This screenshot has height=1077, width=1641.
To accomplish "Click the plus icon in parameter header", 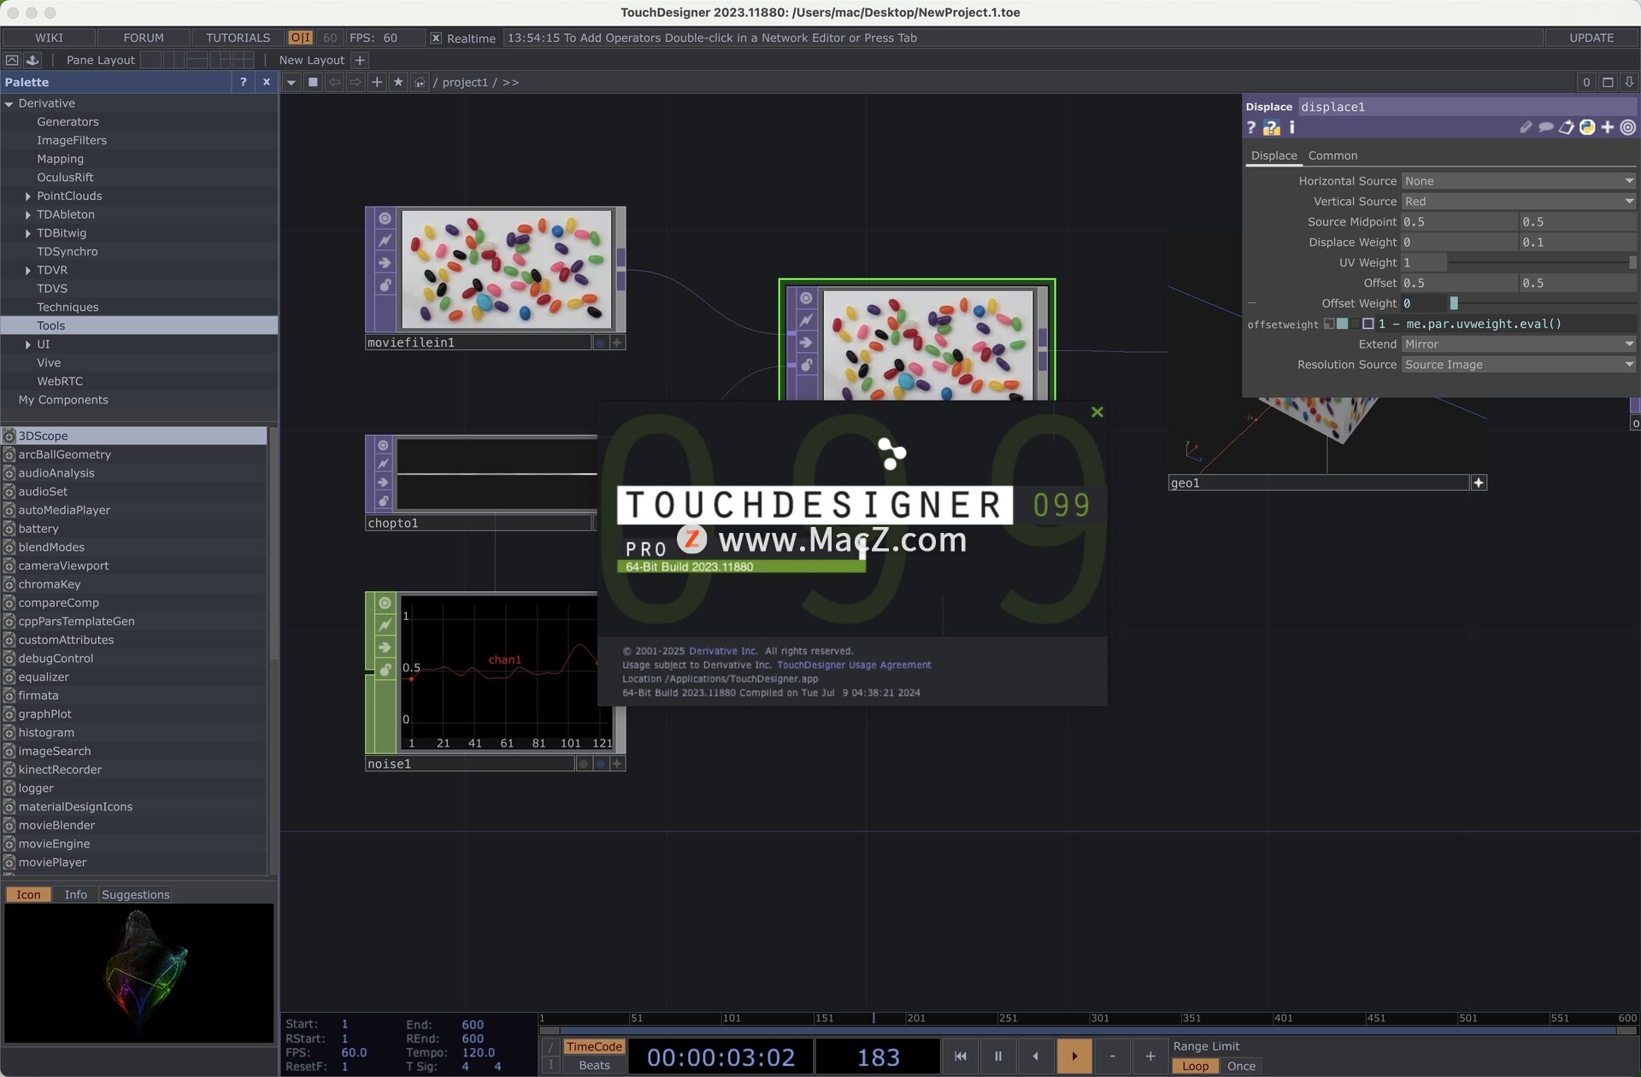I will point(1608,127).
